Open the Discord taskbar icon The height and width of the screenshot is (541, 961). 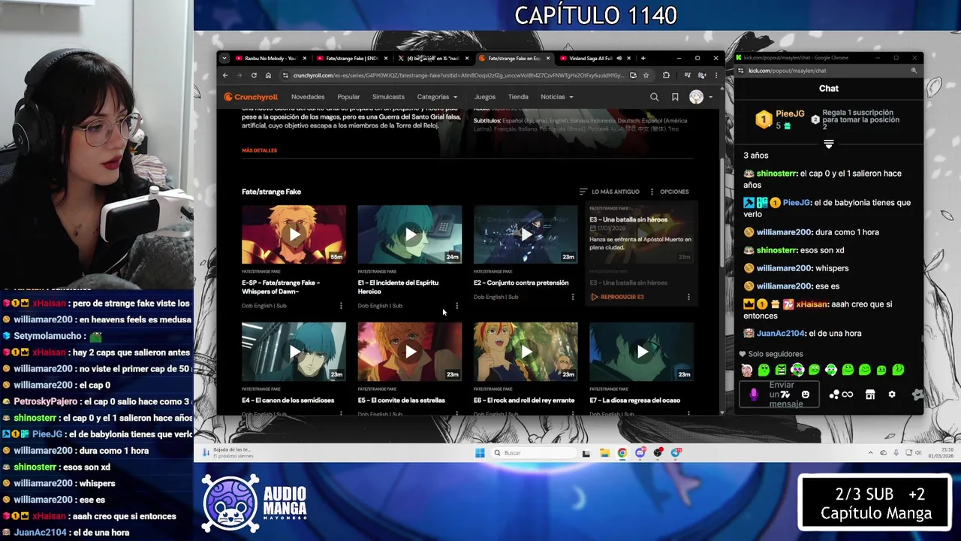point(640,453)
